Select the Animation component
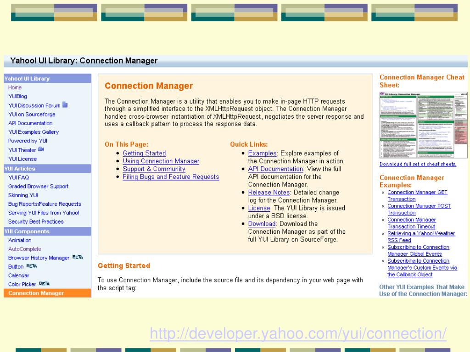 tap(20, 240)
